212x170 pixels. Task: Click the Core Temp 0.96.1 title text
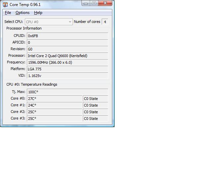tap(25, 5)
